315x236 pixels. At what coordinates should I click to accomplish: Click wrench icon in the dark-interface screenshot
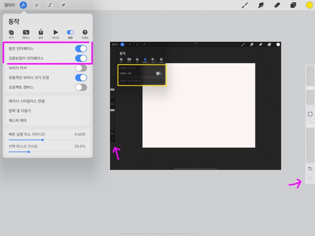coord(122,44)
